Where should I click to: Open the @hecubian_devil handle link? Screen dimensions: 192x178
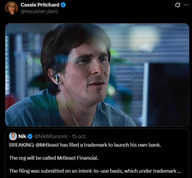pyautogui.click(x=39, y=12)
